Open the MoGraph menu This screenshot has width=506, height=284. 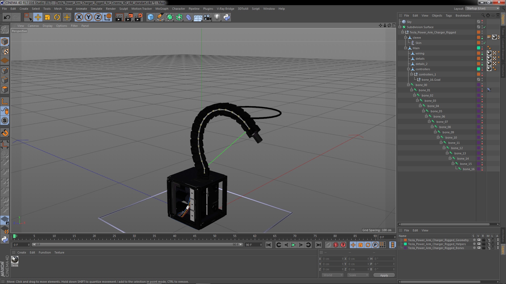pyautogui.click(x=162, y=9)
